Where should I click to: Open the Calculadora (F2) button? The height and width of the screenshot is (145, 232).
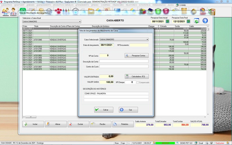(137, 77)
